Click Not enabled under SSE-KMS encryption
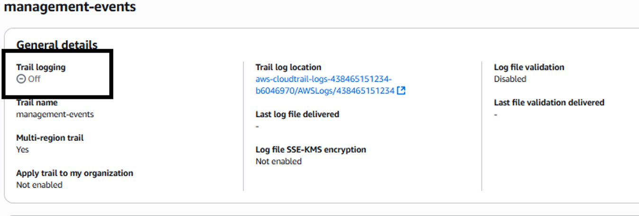 [279, 161]
